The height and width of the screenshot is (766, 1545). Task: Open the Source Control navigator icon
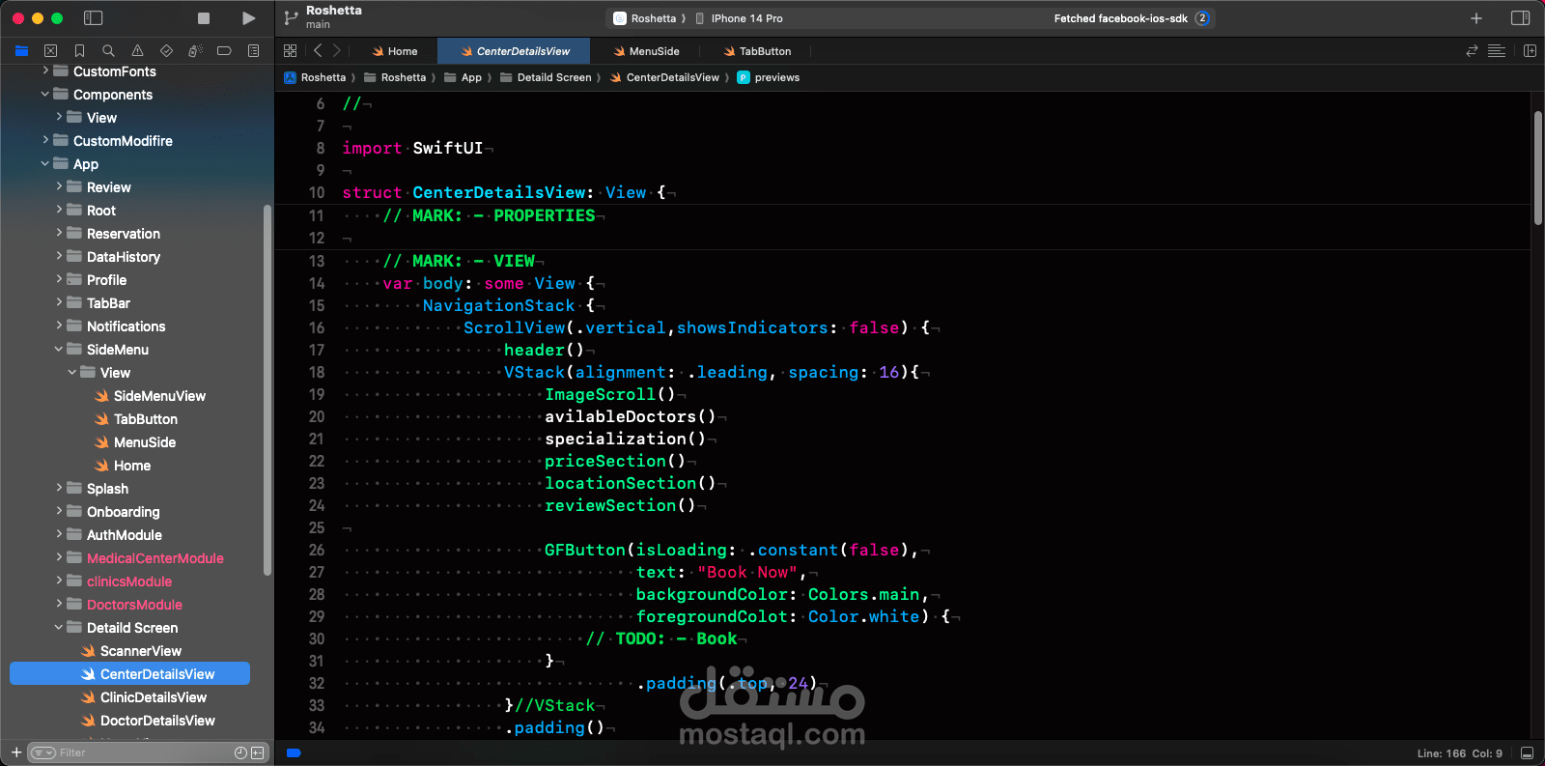pyautogui.click(x=50, y=51)
